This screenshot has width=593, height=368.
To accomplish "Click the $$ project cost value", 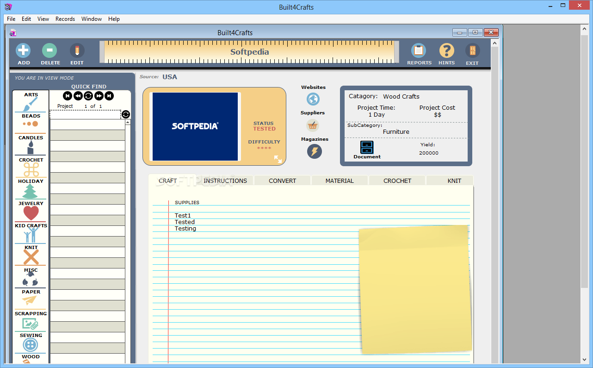I will (438, 114).
